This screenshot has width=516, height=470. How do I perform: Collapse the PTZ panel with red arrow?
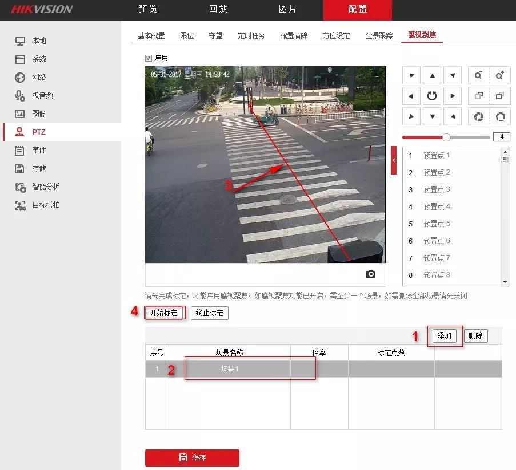[x=394, y=160]
